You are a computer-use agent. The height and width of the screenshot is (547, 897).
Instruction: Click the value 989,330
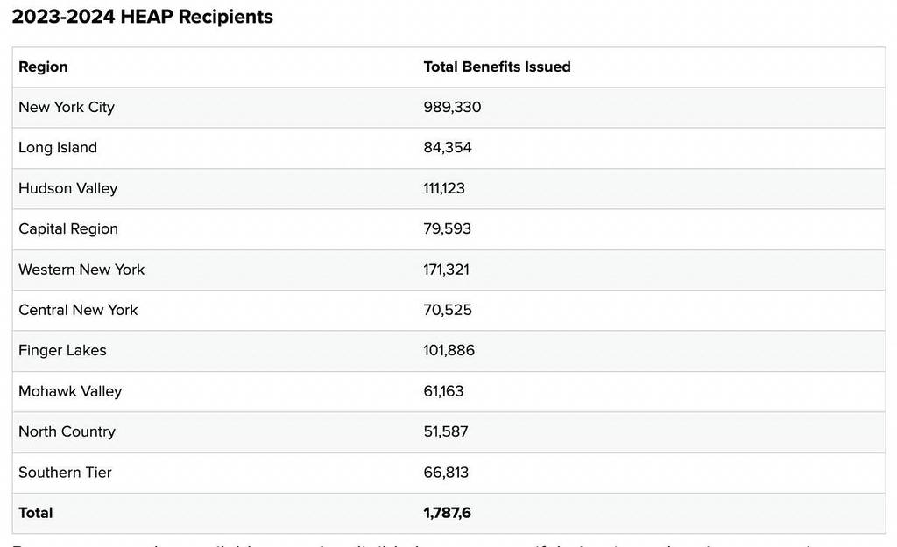click(452, 107)
